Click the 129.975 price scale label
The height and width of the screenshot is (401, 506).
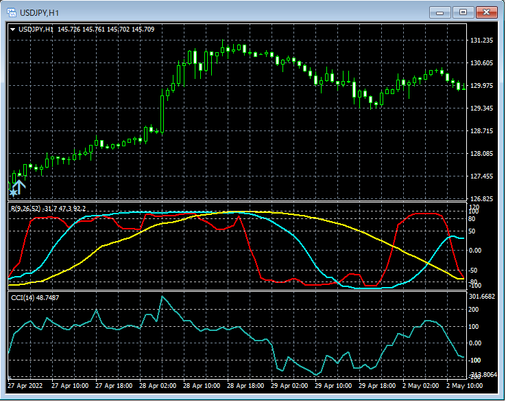point(481,86)
